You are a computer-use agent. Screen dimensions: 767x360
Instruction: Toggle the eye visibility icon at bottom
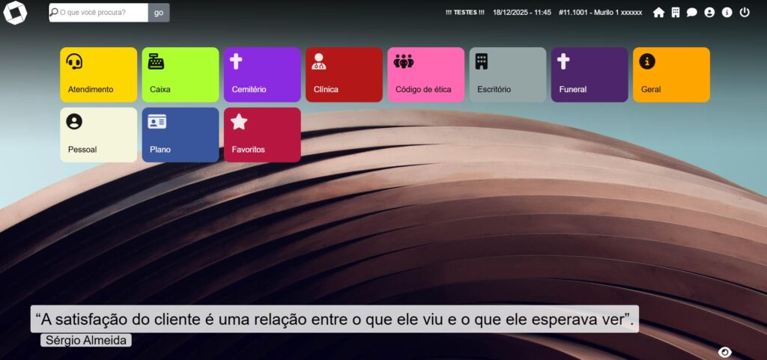click(x=724, y=352)
